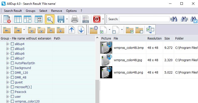Click the red power shutdown icon
Image resolution: width=198 pixels, height=103 pixels.
[97, 19]
